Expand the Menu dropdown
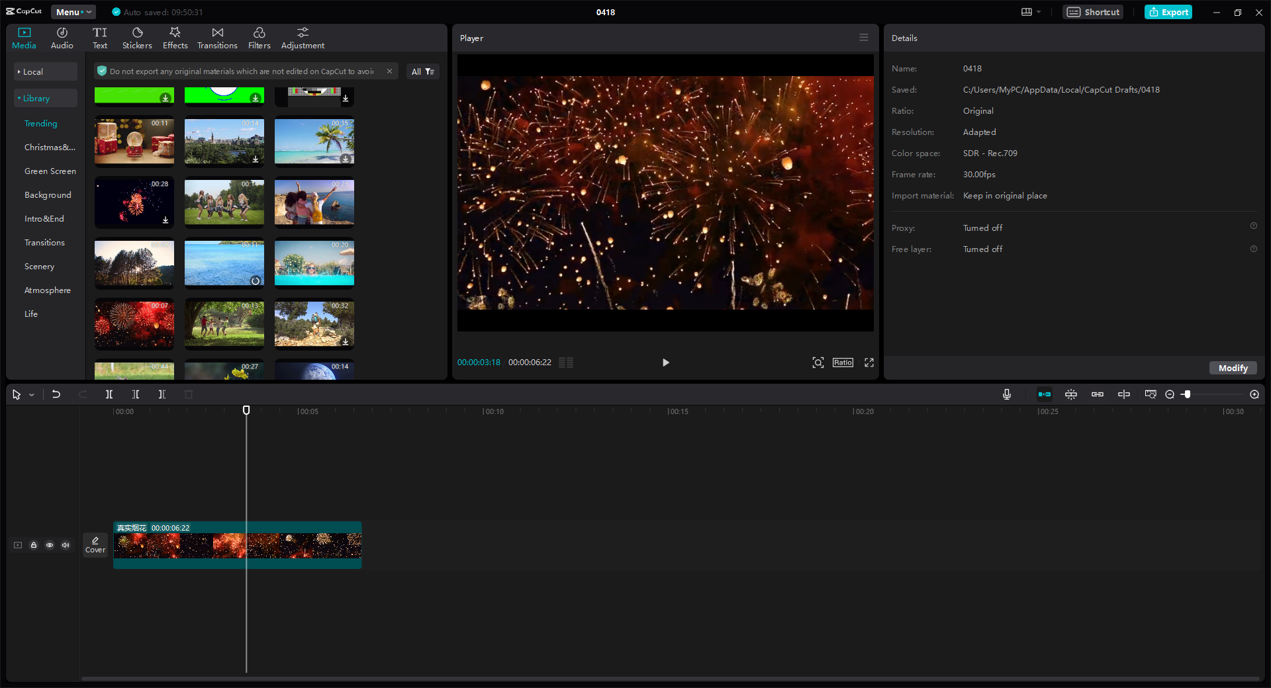The image size is (1271, 688). tap(73, 12)
